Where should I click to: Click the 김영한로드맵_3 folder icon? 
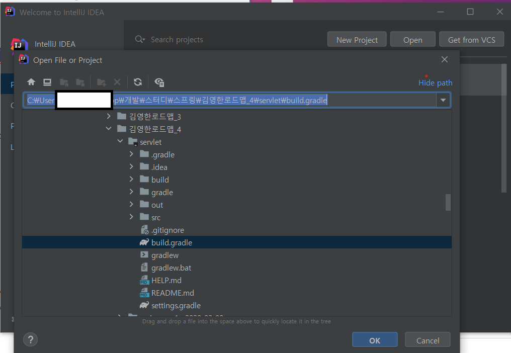(122, 116)
